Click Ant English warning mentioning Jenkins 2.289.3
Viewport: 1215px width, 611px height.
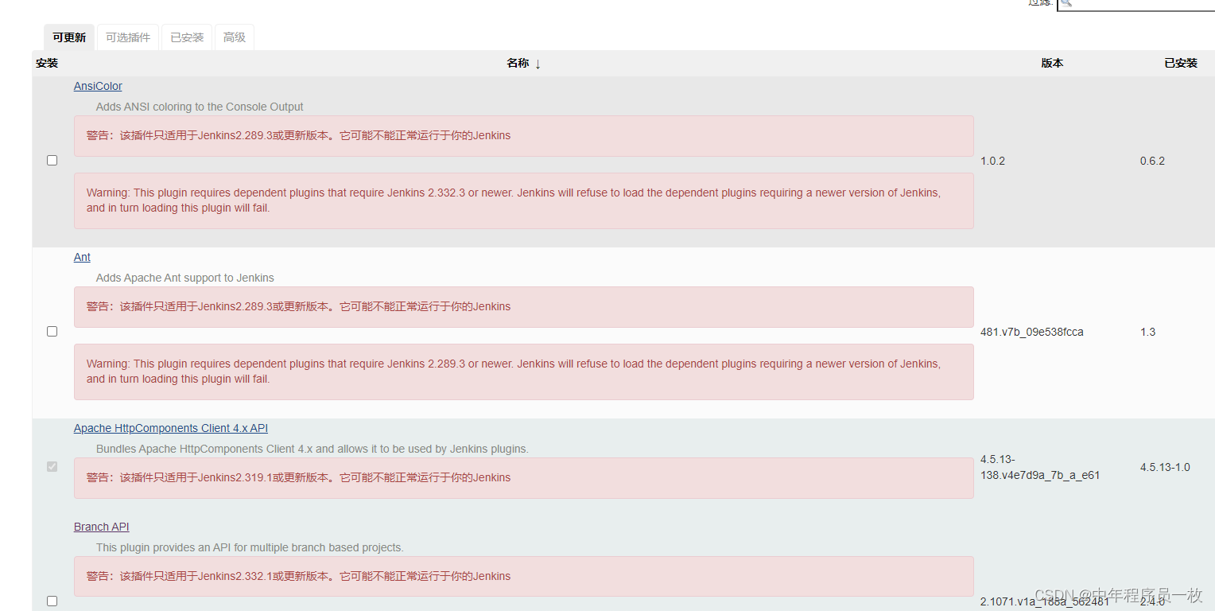point(524,372)
